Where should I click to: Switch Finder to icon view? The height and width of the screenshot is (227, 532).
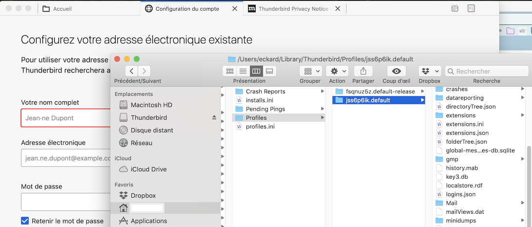(230, 71)
